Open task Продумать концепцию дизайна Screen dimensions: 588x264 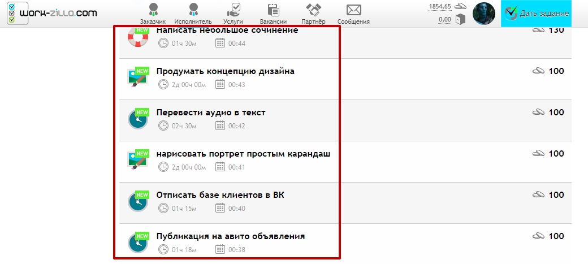point(225,71)
